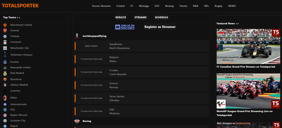The width and height of the screenshot is (282, 128).
Task: Open Soccer Streams in top navigation
Action: (x=101, y=6)
